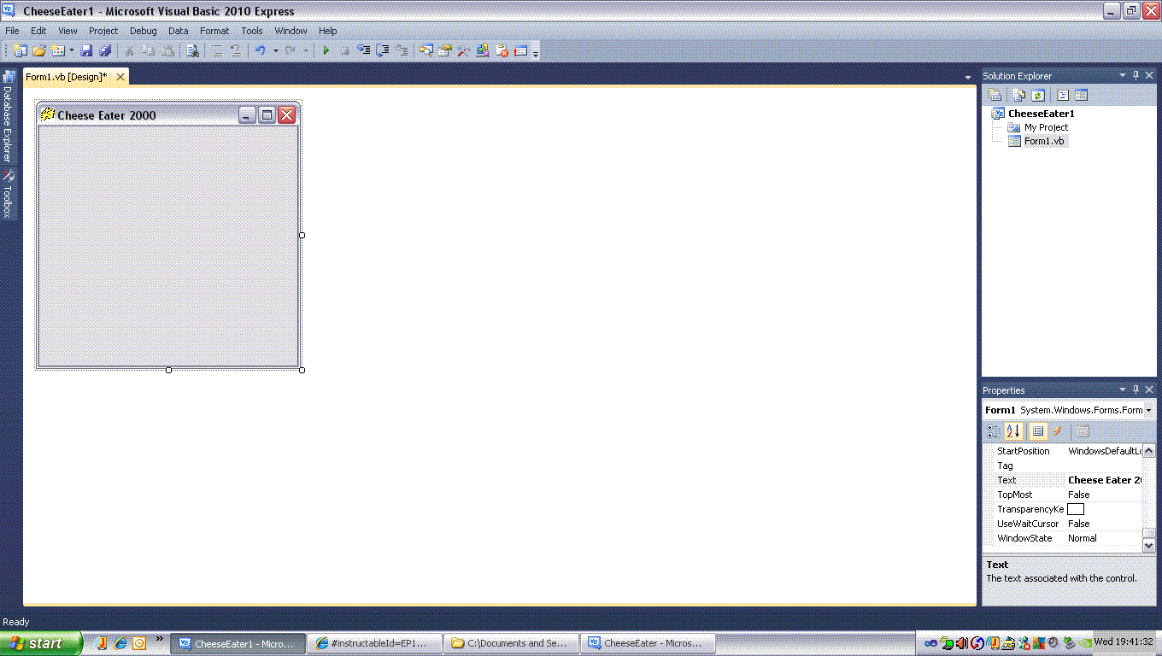Select the Cheese Eater 2000 form title bar
The image size is (1162, 656).
point(168,114)
